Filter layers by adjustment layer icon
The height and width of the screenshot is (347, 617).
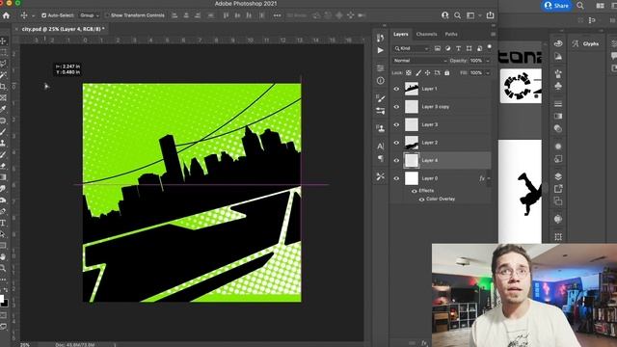tap(447, 48)
